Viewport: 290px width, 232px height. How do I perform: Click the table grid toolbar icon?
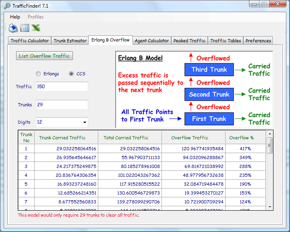25,28
